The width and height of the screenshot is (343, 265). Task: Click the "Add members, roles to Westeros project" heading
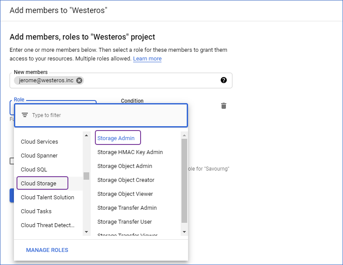(x=82, y=37)
